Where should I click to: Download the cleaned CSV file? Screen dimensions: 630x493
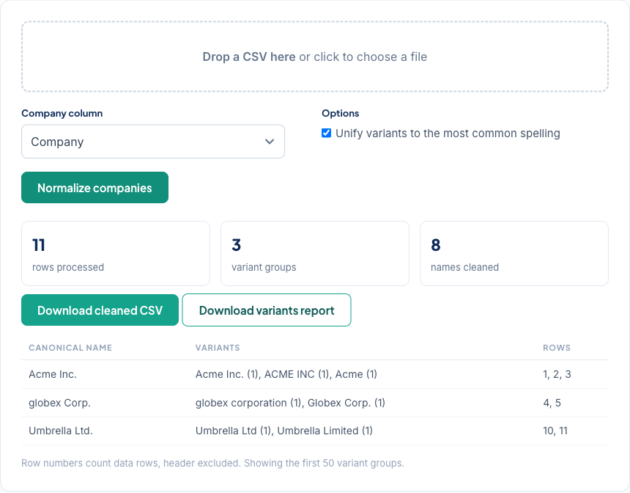[100, 310]
